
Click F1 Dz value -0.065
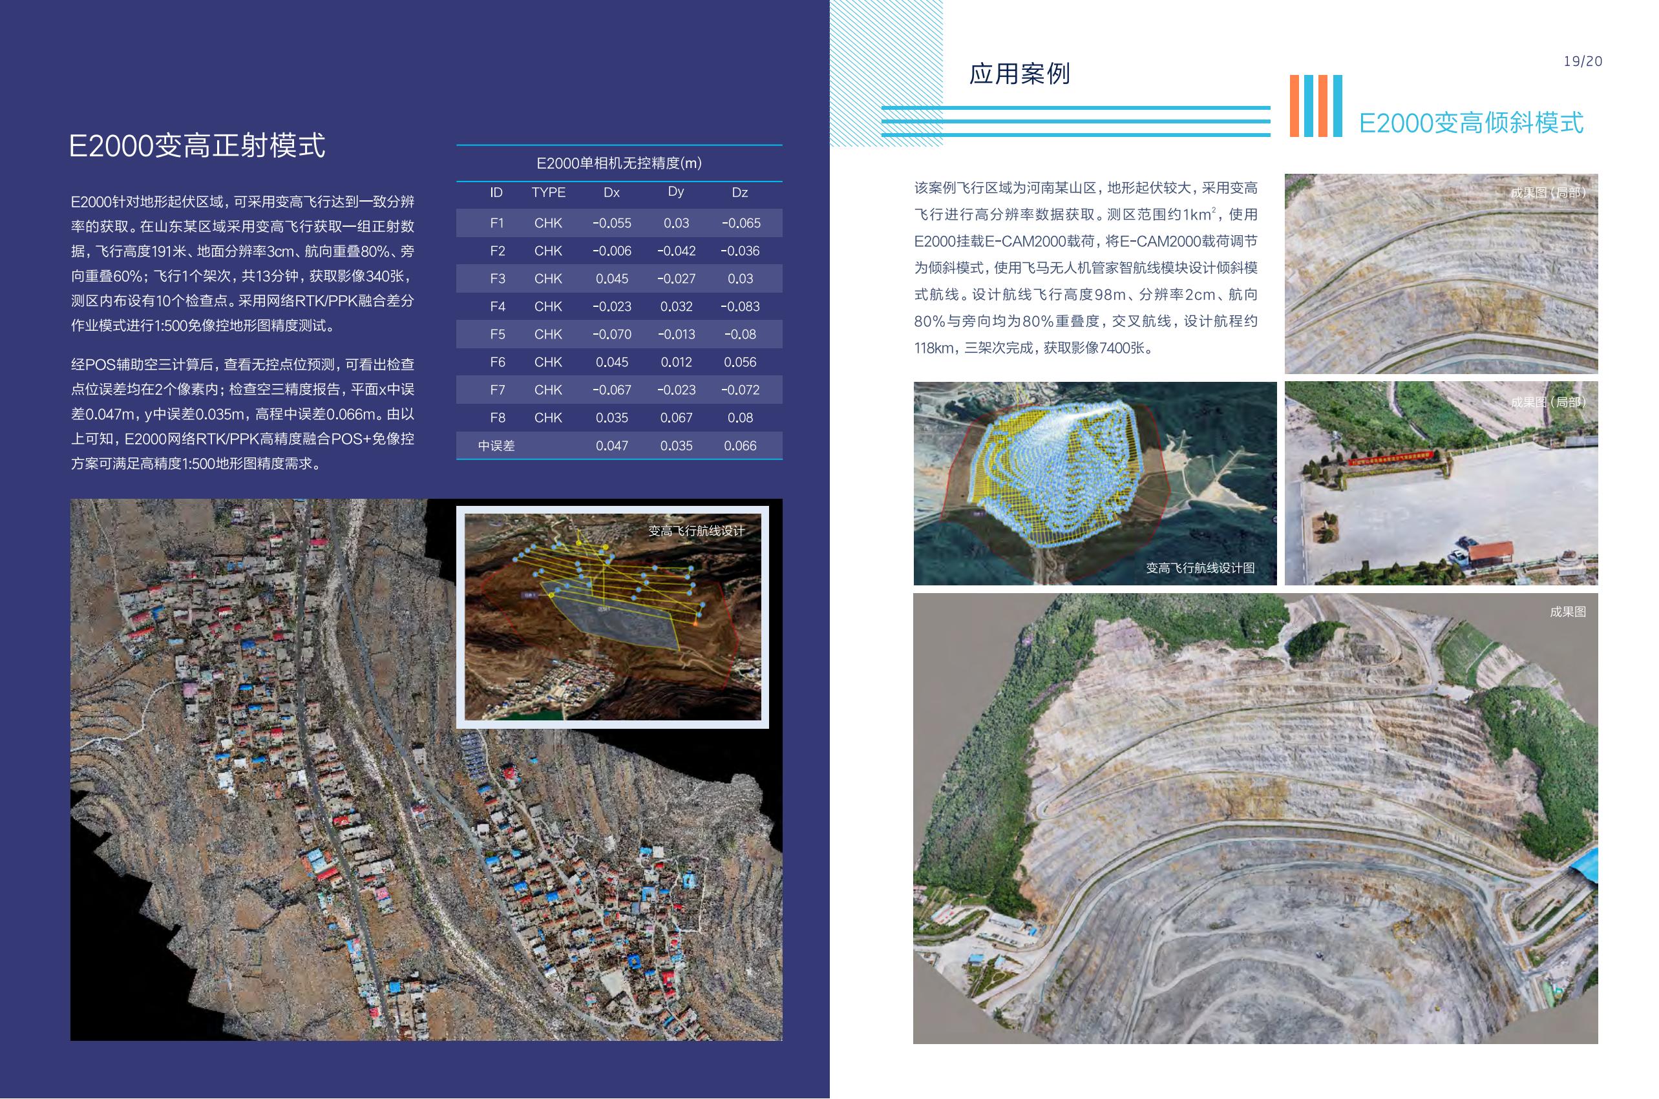pos(741,223)
